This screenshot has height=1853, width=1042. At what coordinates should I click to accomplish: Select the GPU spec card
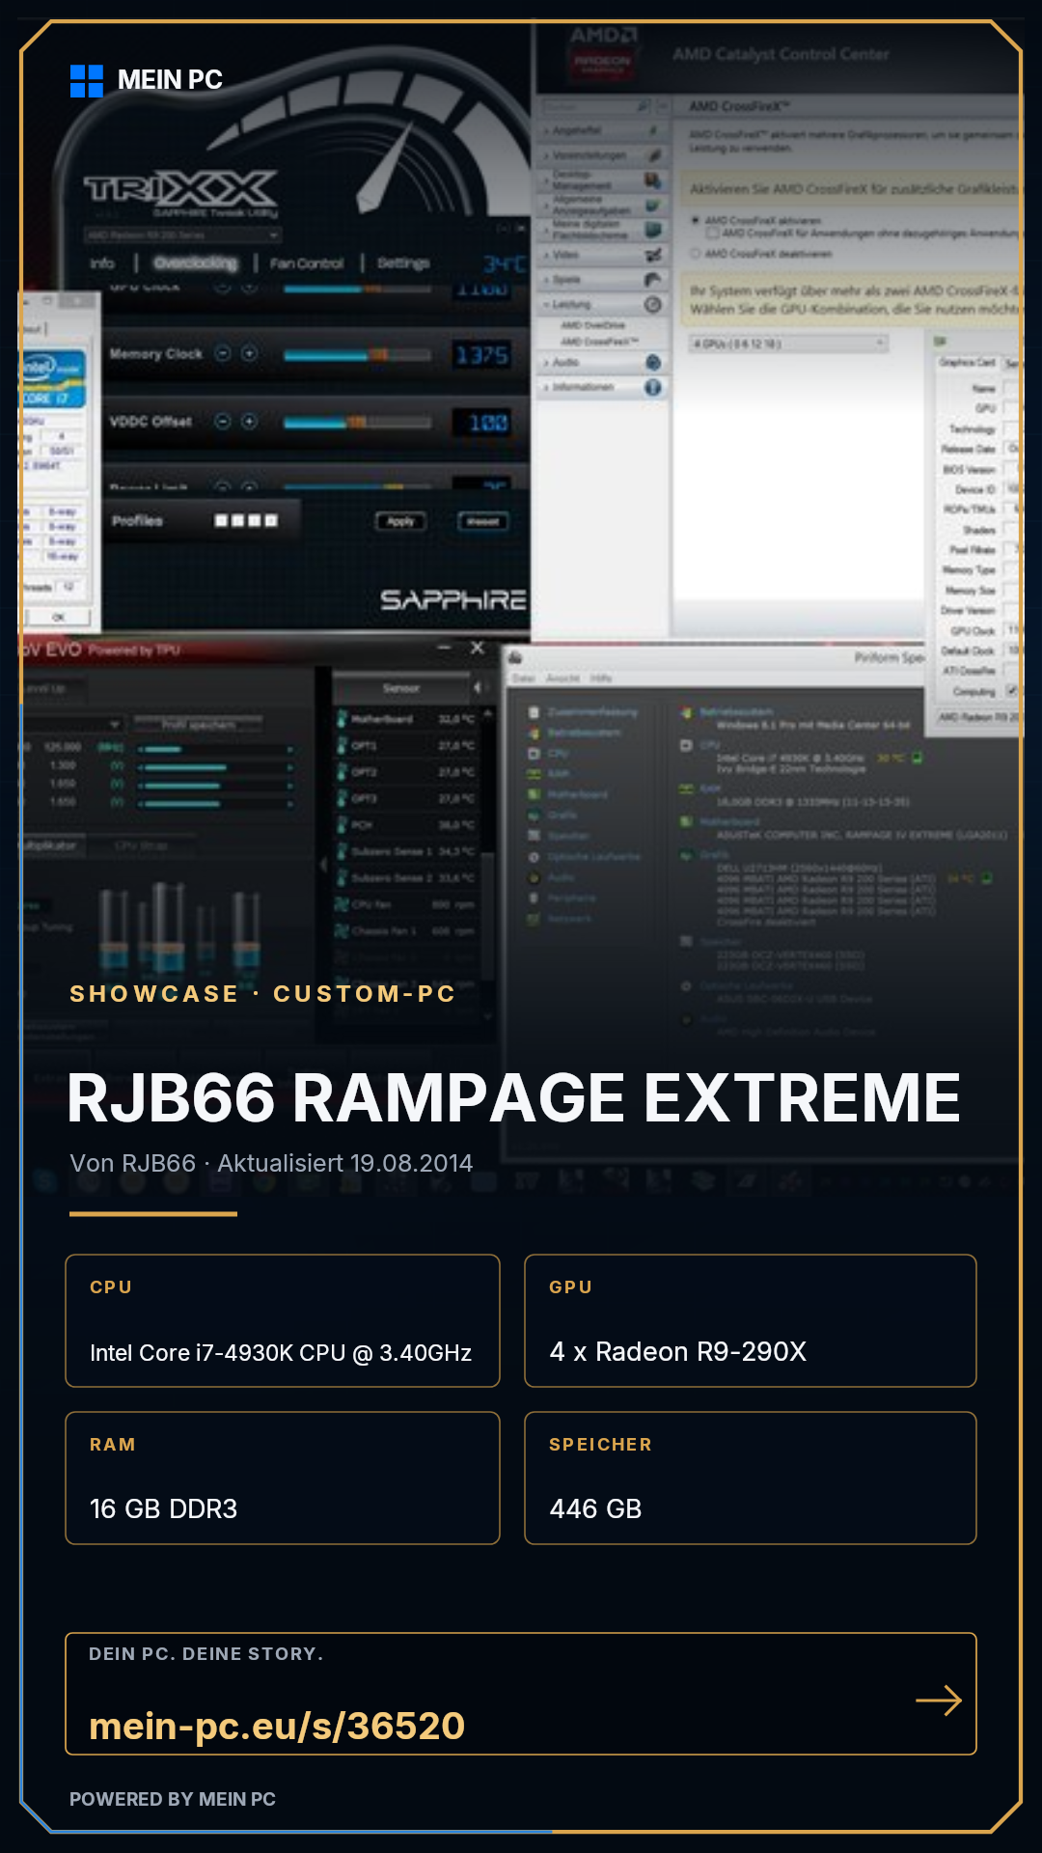click(x=751, y=1320)
